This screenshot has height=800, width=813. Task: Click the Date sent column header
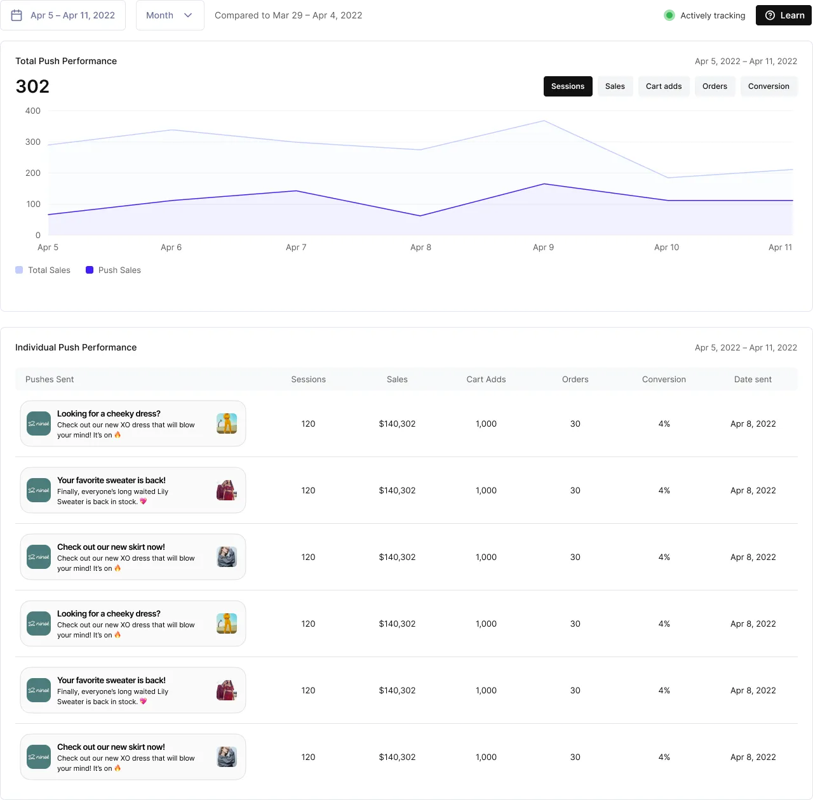click(753, 379)
